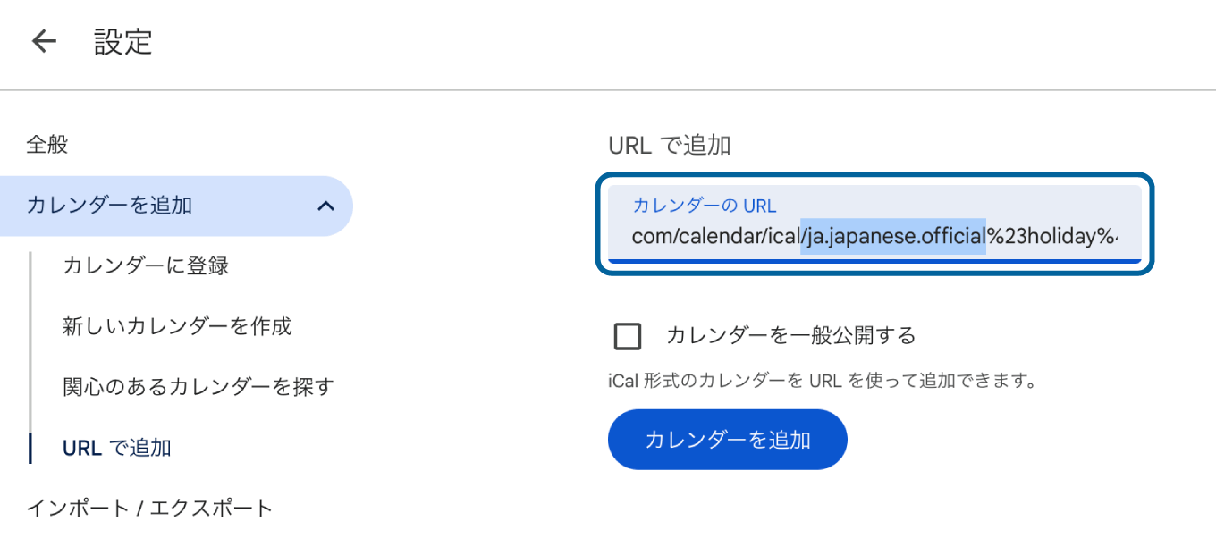Go to 関心のあるカレンダーを探す

coord(198,387)
